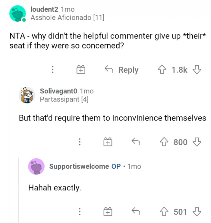View Solivagant0's avatar image
The image size is (211, 223).
(27, 95)
